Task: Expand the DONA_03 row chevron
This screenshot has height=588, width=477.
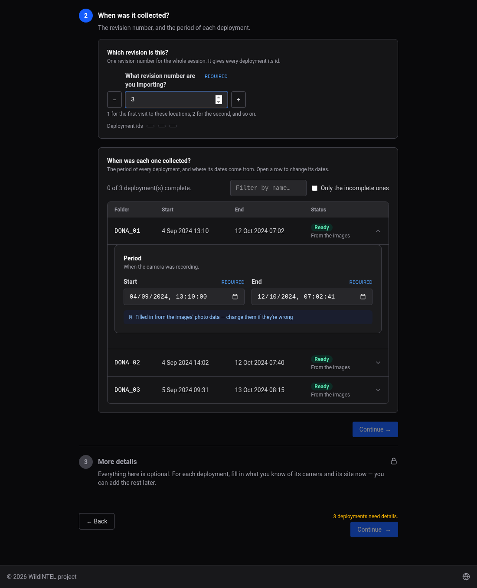Action: point(378,390)
